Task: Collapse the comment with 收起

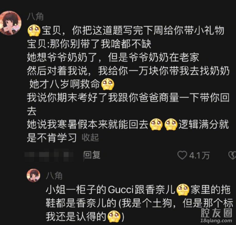Action: tap(90, 138)
